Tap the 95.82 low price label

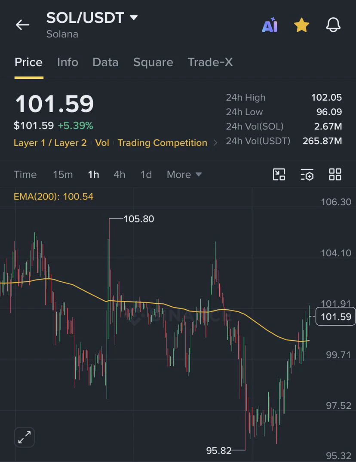click(219, 450)
